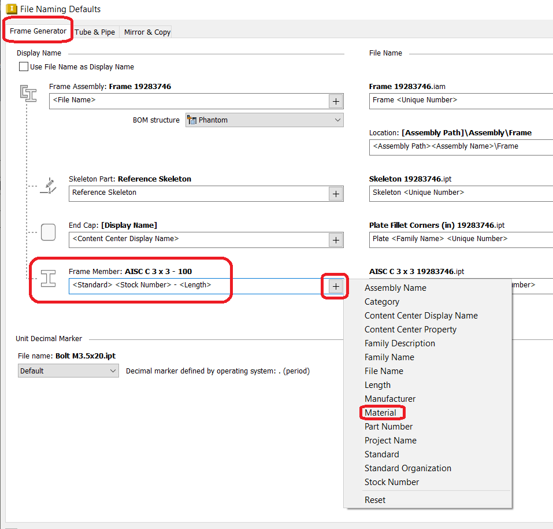
Task: Click 'Plate Fillet Corners (in) 19283746.ipt' text
Action: (x=437, y=225)
